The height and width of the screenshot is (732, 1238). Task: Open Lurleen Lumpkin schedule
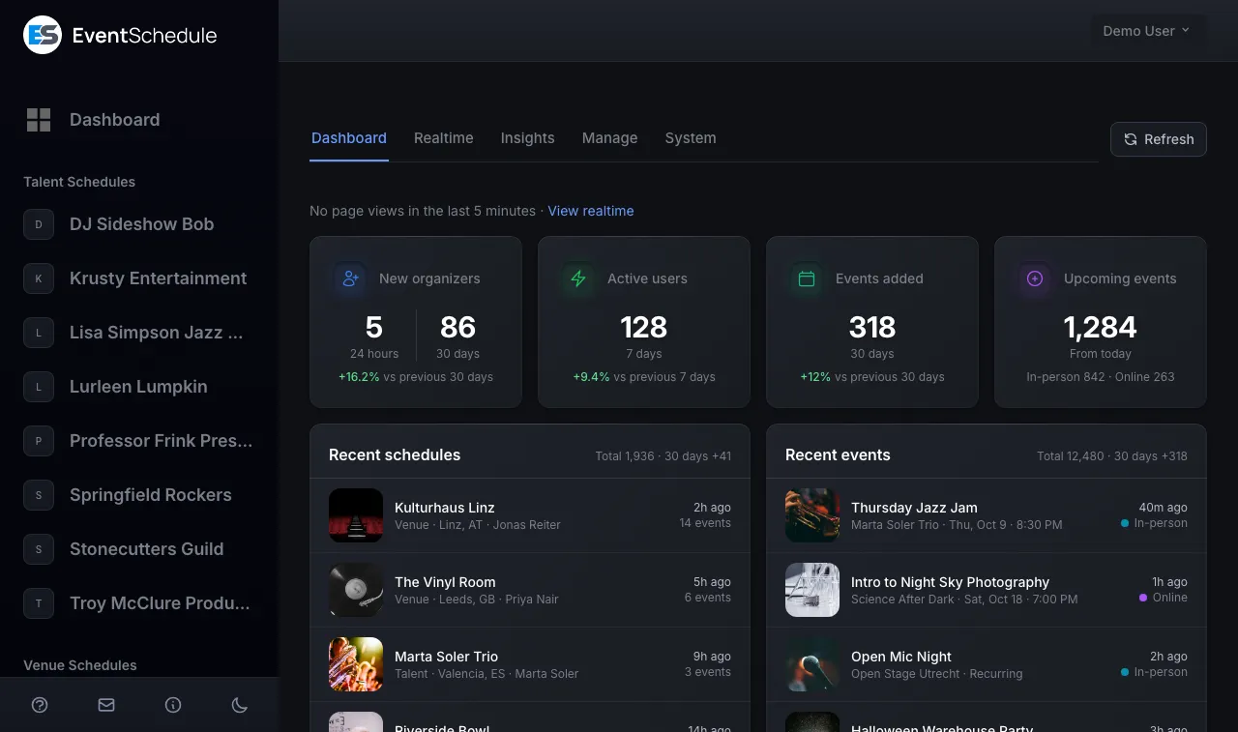point(138,387)
